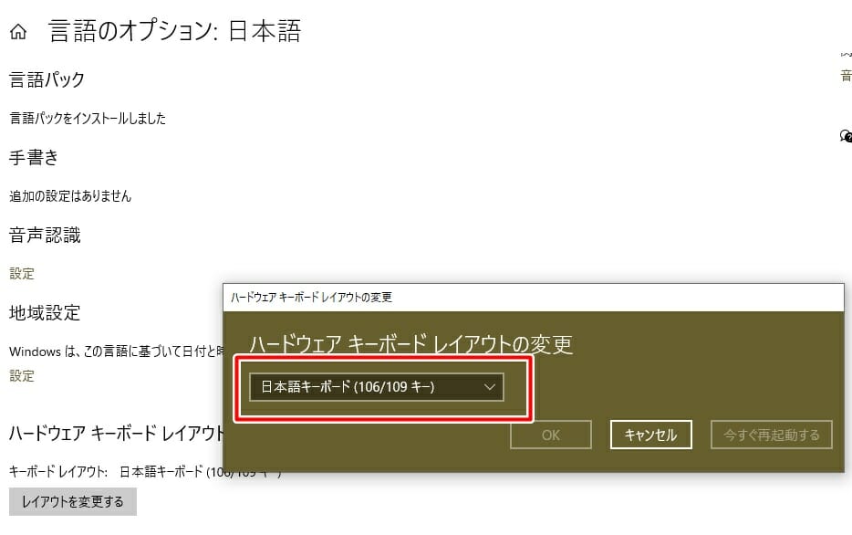Click the 音声認識 section heading
Screen dimensions: 852x535
click(45, 236)
